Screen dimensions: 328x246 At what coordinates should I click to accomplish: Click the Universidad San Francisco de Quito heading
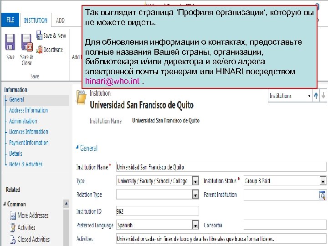tap(142, 105)
